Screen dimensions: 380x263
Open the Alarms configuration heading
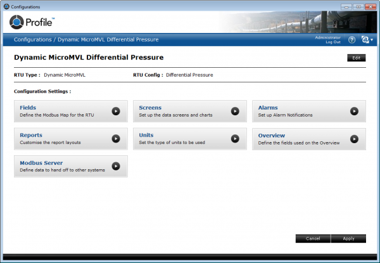(268, 108)
